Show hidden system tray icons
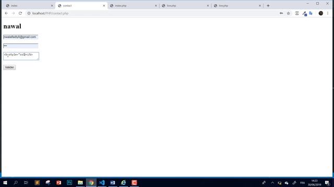 click(272, 182)
